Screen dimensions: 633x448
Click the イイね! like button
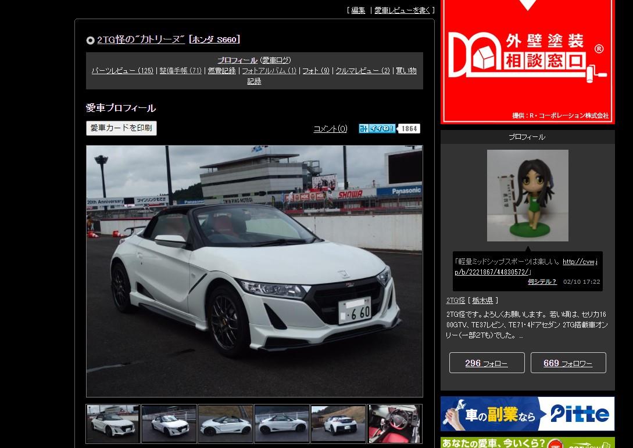click(x=377, y=128)
